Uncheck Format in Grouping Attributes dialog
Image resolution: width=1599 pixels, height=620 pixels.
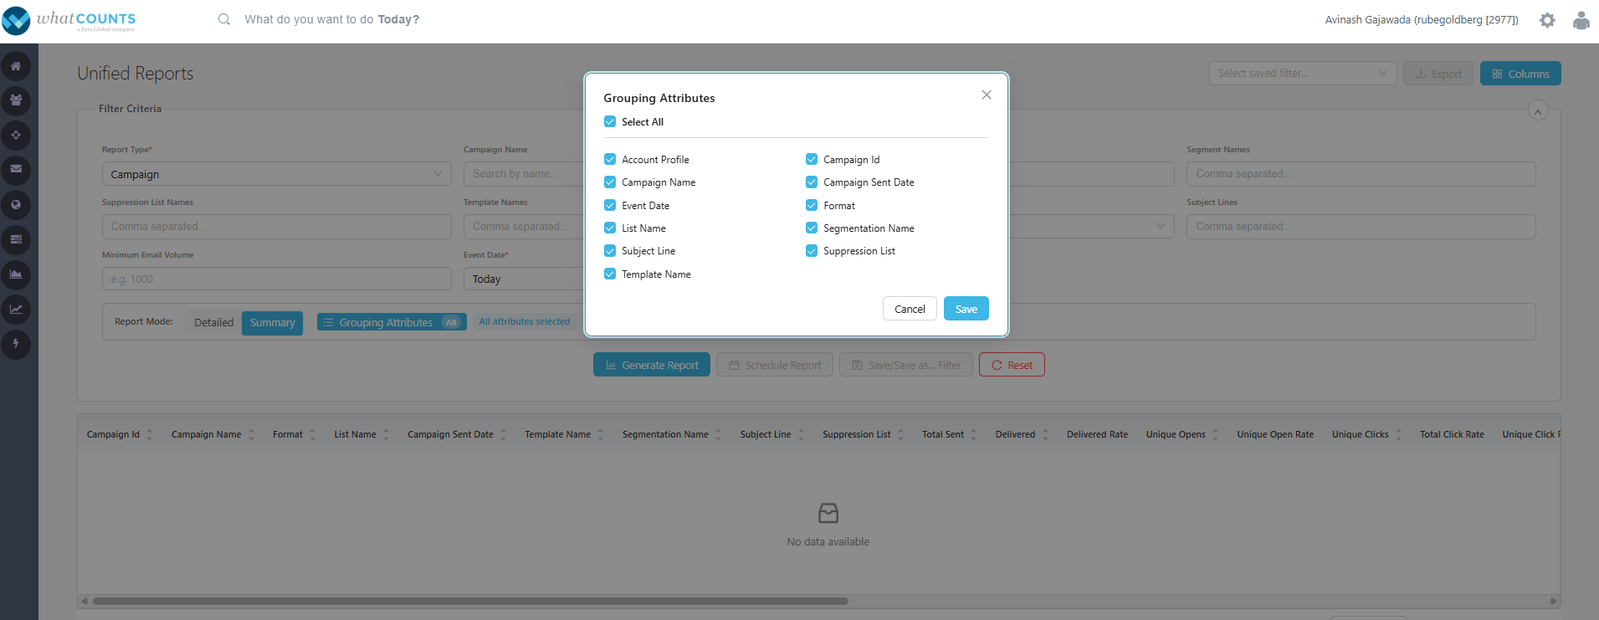tap(812, 205)
